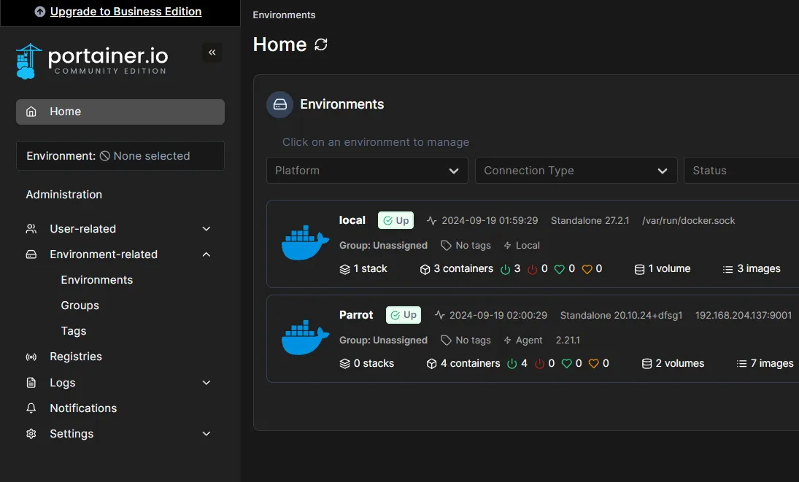Expand the Logs section chevron
The image size is (799, 482).
tap(206, 383)
